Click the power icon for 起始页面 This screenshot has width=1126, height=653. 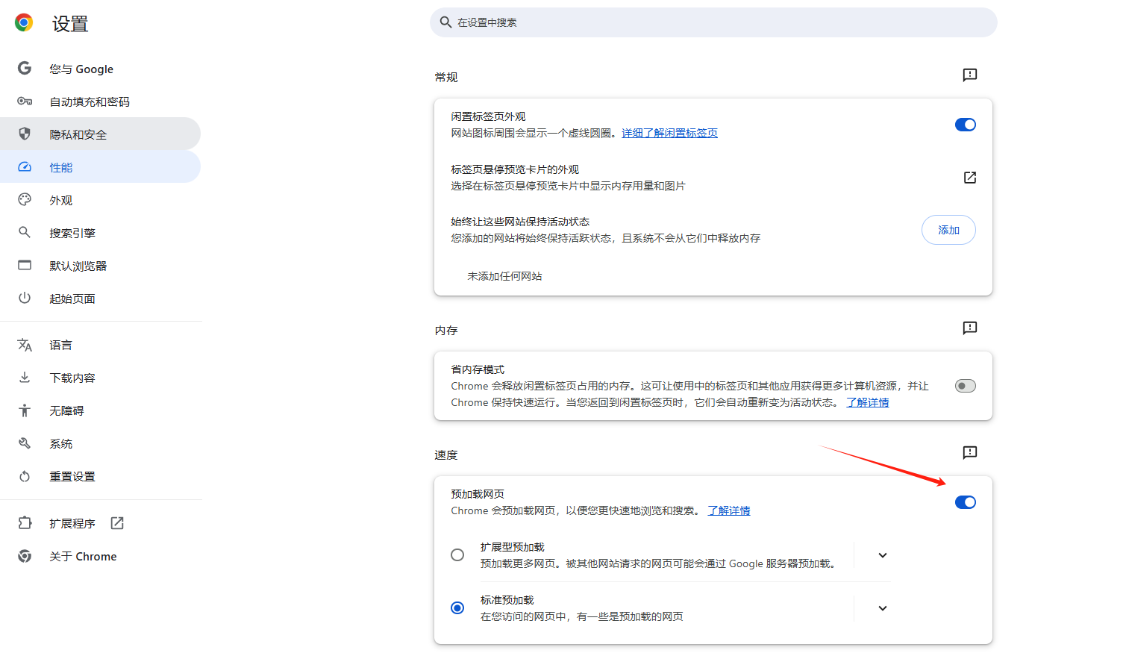click(x=25, y=299)
